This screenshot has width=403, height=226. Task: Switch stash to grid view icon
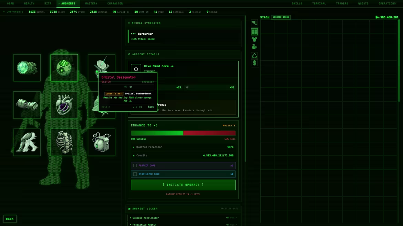pos(254,32)
